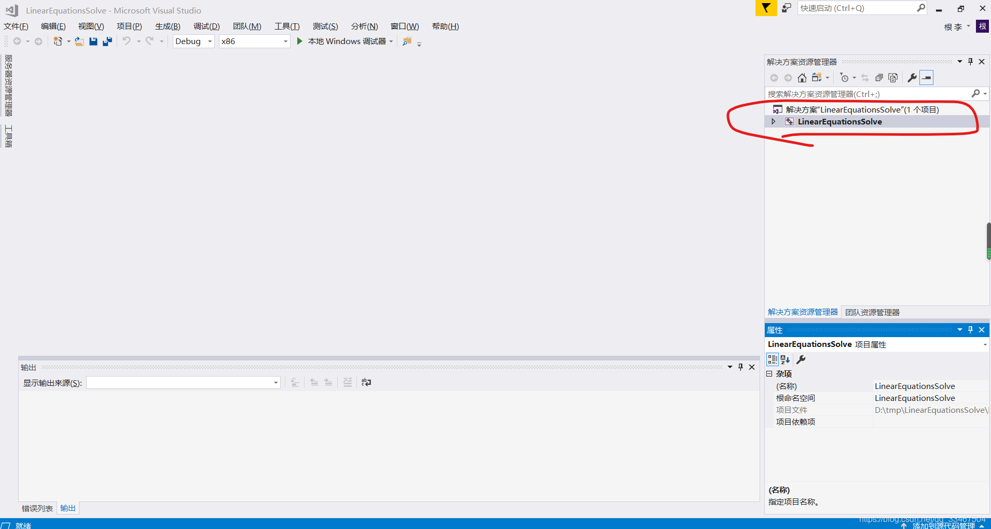Click 添加到源代码管理 in the status bar
Image resolution: width=991 pixels, height=529 pixels.
click(x=943, y=525)
